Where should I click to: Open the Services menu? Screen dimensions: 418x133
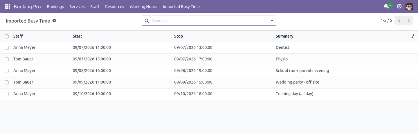77,7
